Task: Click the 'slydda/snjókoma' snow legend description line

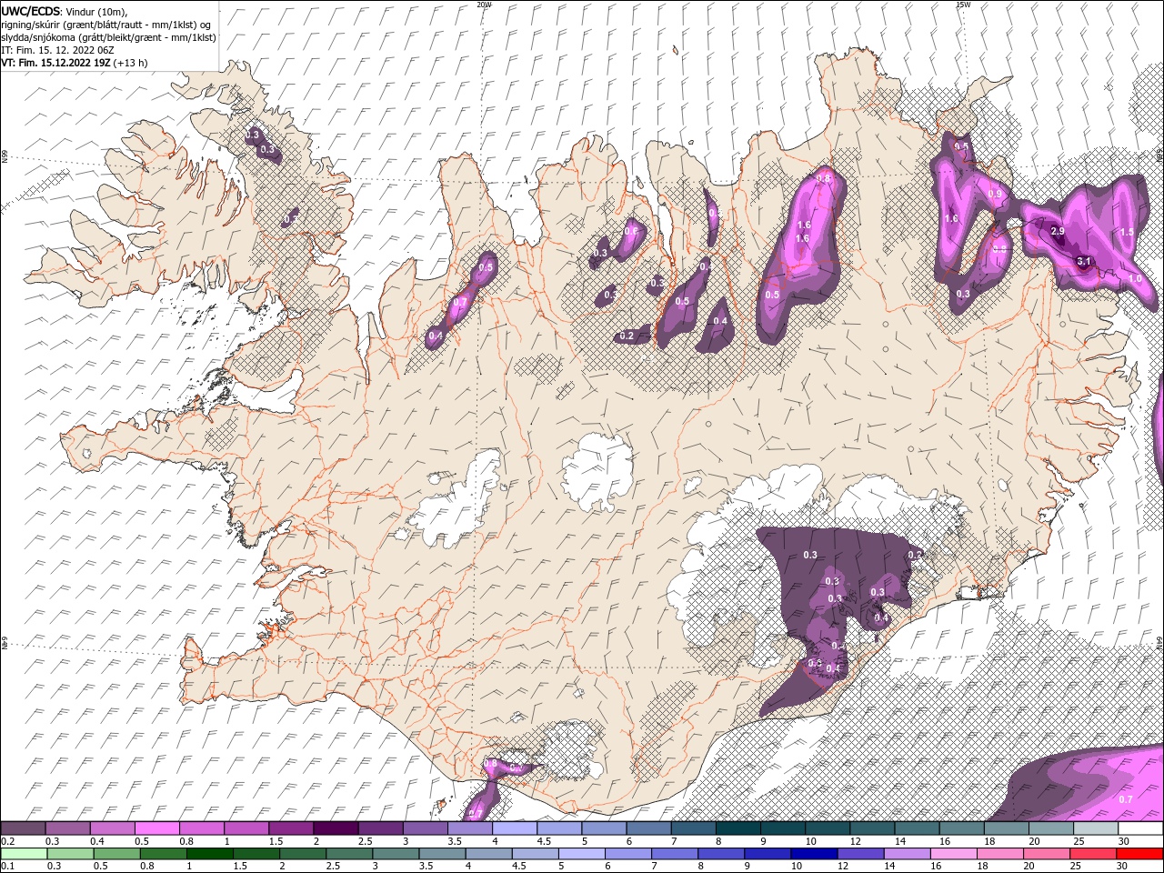Action: 108,37
